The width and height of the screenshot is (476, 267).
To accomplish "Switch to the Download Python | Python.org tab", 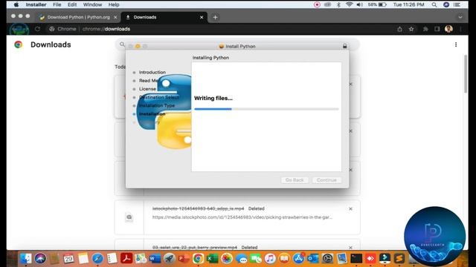I will [78, 17].
